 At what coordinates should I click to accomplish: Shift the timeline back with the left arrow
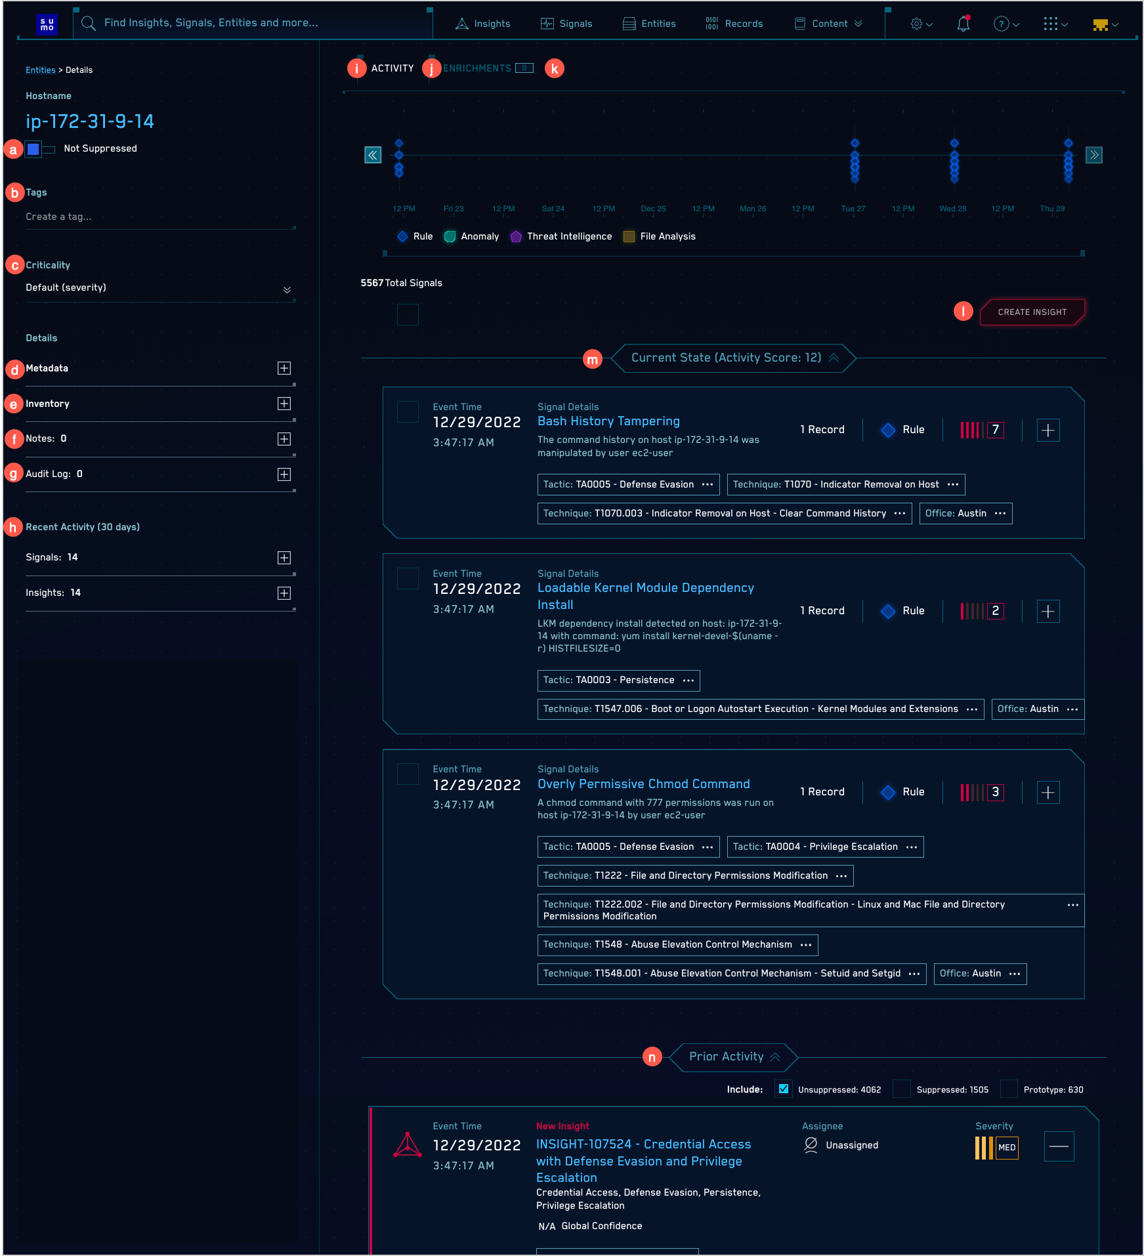[x=373, y=155]
